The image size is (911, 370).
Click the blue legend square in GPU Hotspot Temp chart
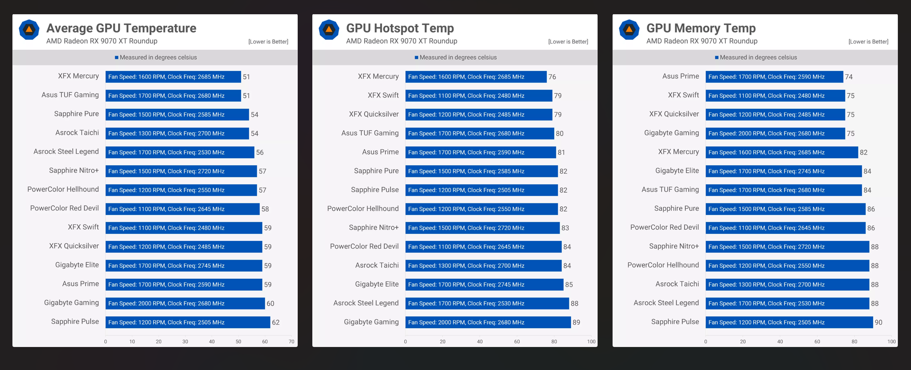416,57
